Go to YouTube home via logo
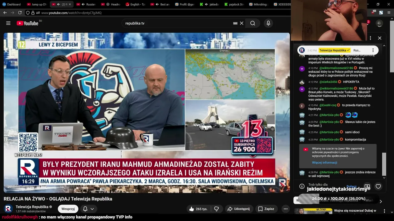Viewport: 394px width, 221px height. tap(27, 23)
